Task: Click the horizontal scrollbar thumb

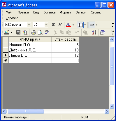Action: [x=26, y=111]
